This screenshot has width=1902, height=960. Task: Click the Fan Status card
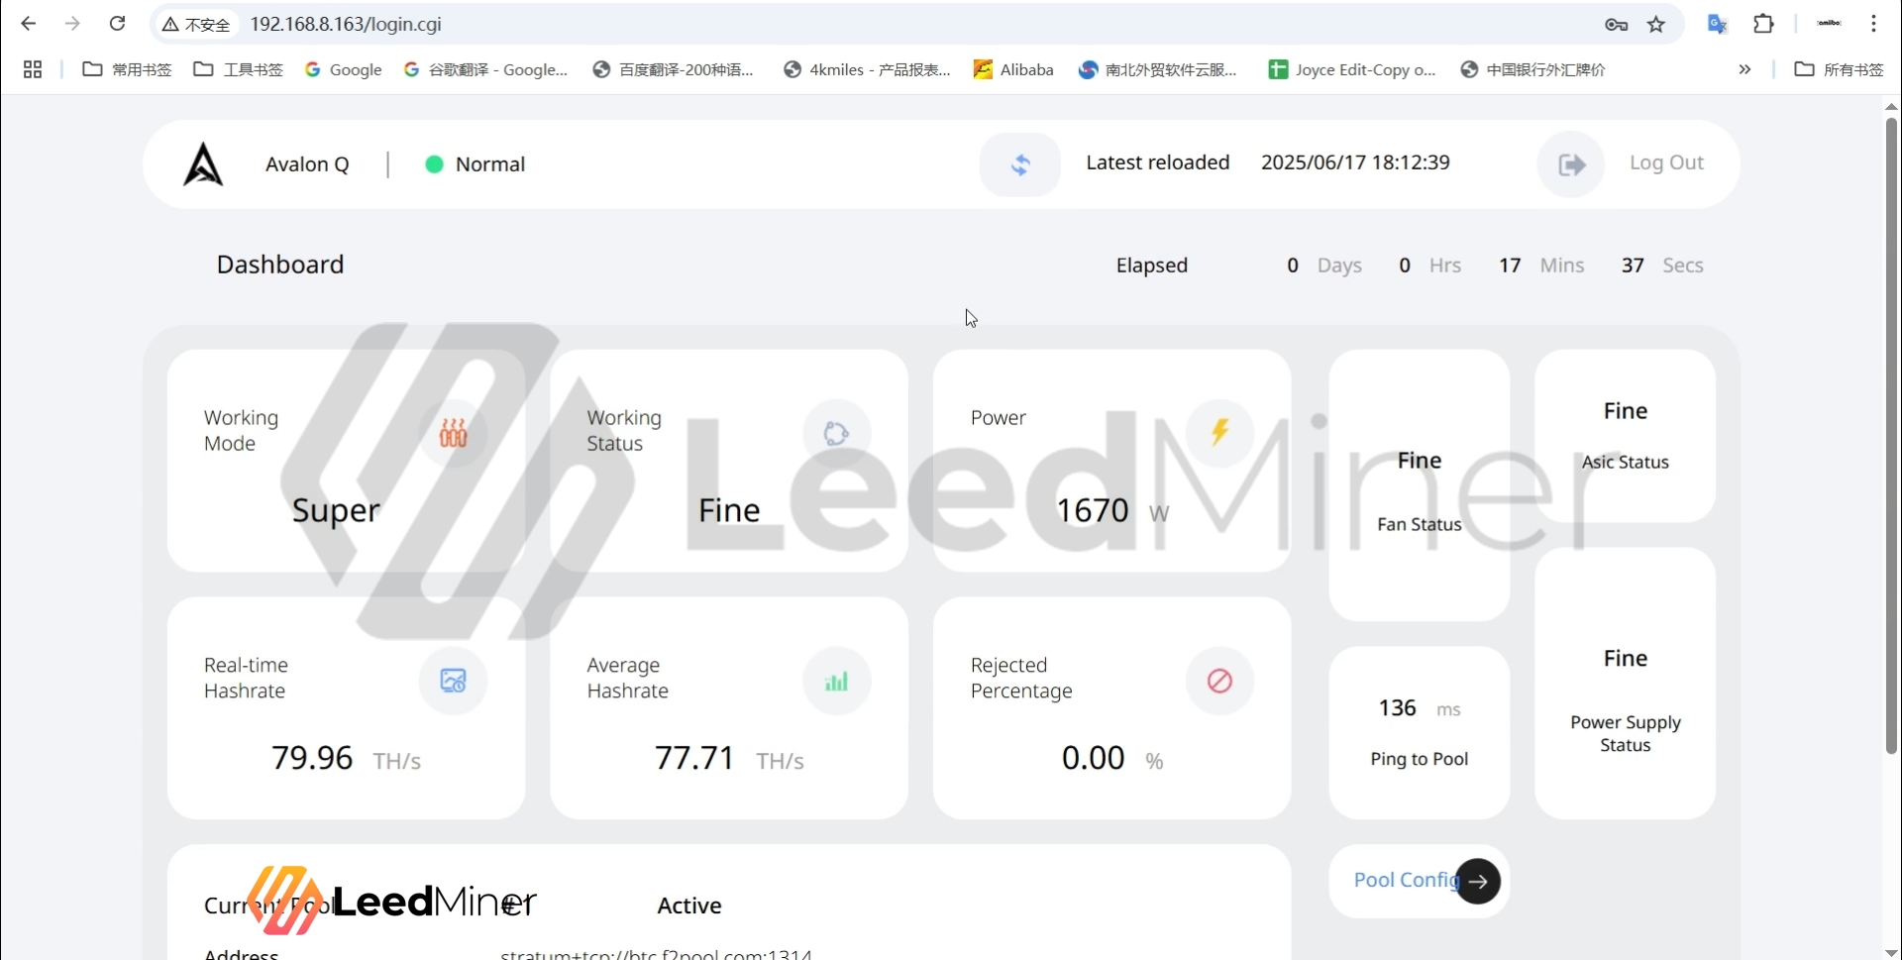click(x=1419, y=485)
